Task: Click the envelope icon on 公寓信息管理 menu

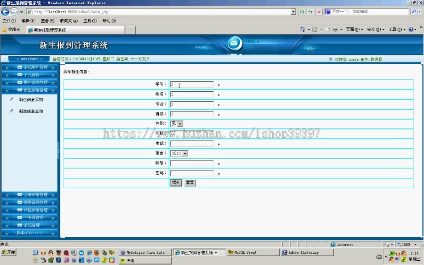Action: (19, 194)
